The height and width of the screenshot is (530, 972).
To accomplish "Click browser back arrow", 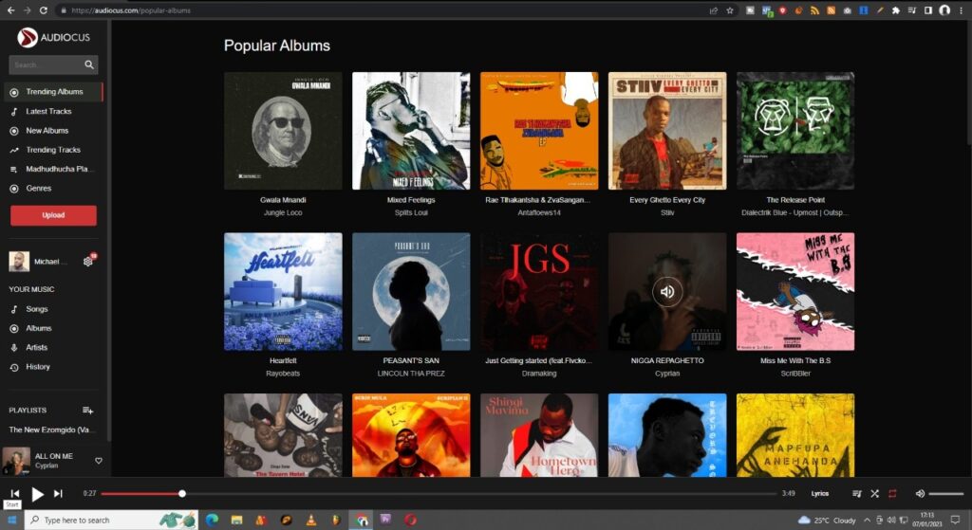I will coord(10,10).
